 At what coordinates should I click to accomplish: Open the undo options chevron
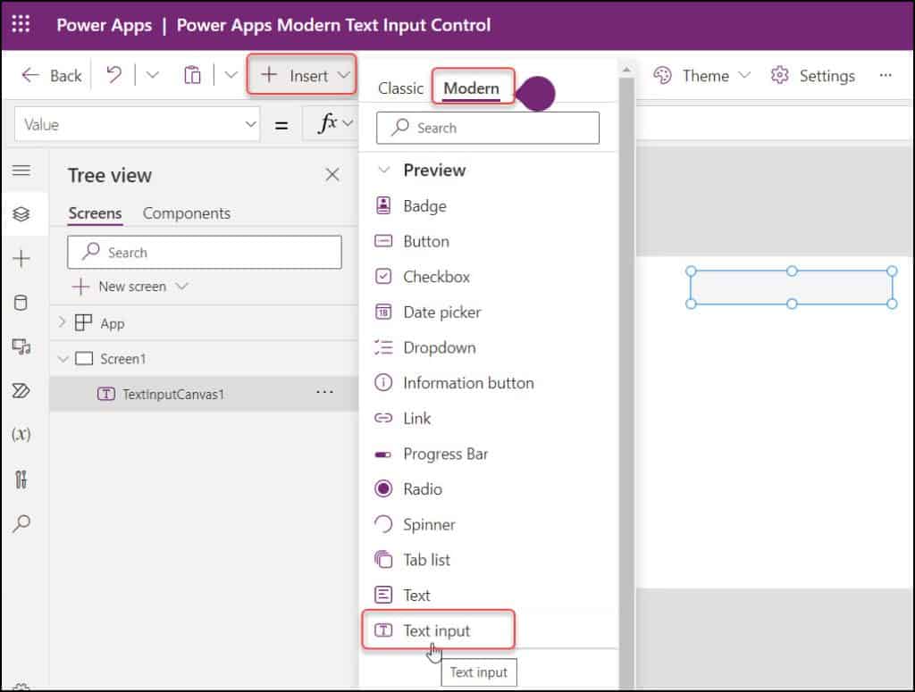pyautogui.click(x=152, y=75)
